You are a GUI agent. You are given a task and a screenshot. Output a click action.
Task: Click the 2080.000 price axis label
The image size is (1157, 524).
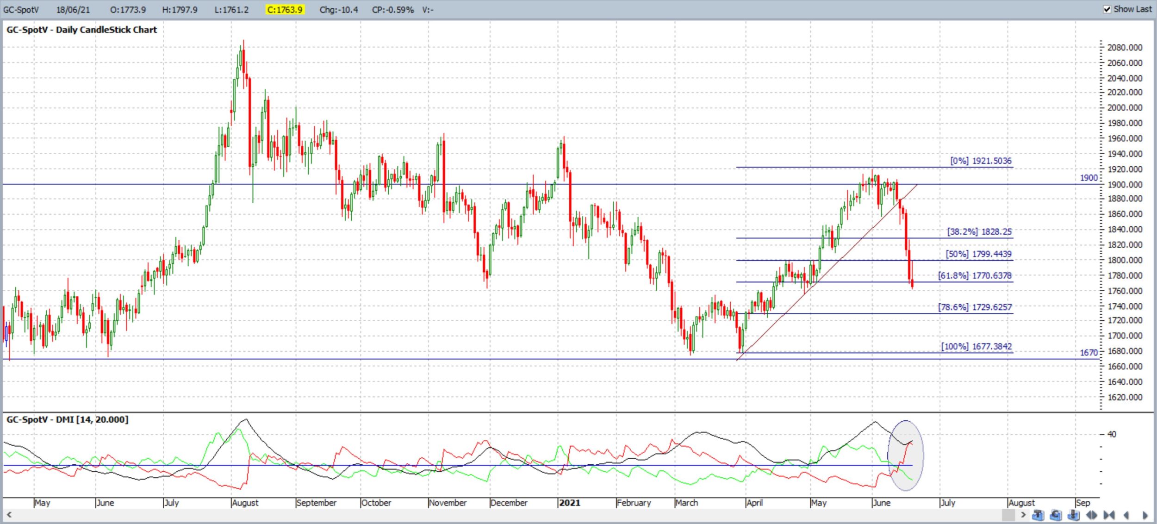click(x=1125, y=48)
